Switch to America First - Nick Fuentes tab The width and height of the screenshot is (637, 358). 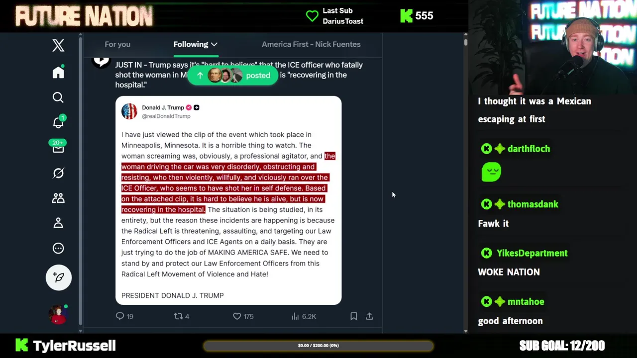click(x=311, y=44)
